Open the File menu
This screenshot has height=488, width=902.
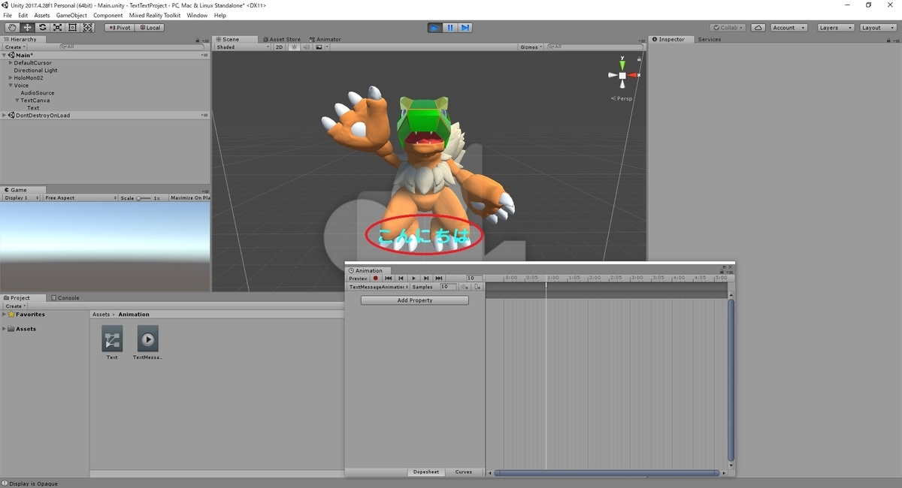click(x=8, y=15)
